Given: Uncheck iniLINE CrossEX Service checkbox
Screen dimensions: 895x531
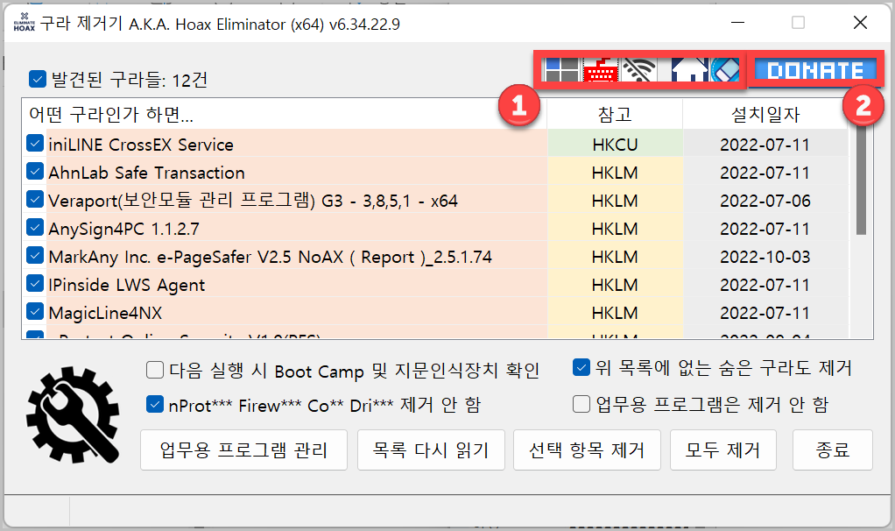Looking at the screenshot, I should coord(35,144).
